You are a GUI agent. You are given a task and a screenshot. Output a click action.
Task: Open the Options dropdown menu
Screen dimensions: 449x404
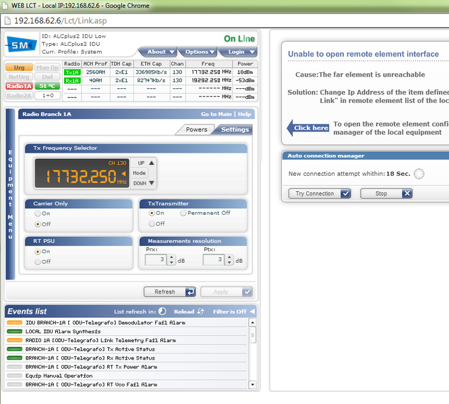198,52
